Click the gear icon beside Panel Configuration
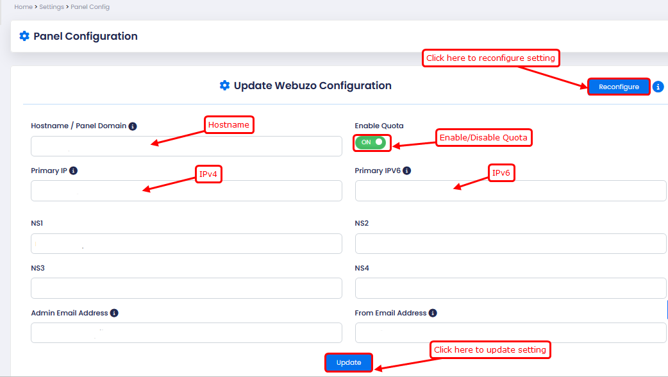668x377 pixels. [24, 37]
